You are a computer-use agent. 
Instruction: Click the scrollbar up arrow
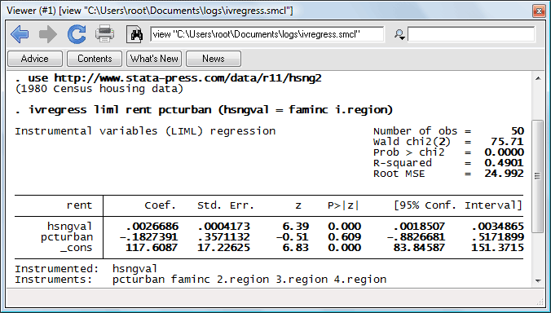(x=538, y=78)
